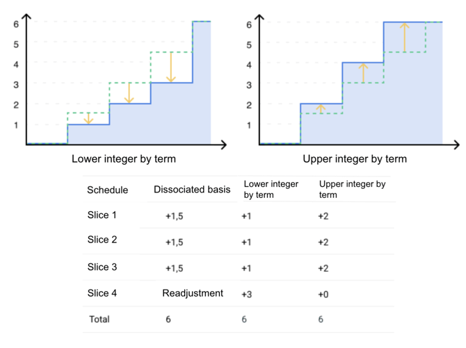Click the middle up arrow in right chart
The image size is (466, 348).
click(x=362, y=72)
